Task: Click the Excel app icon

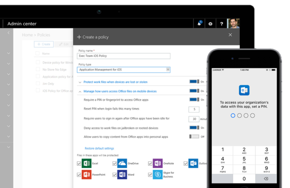Action: 86,163
